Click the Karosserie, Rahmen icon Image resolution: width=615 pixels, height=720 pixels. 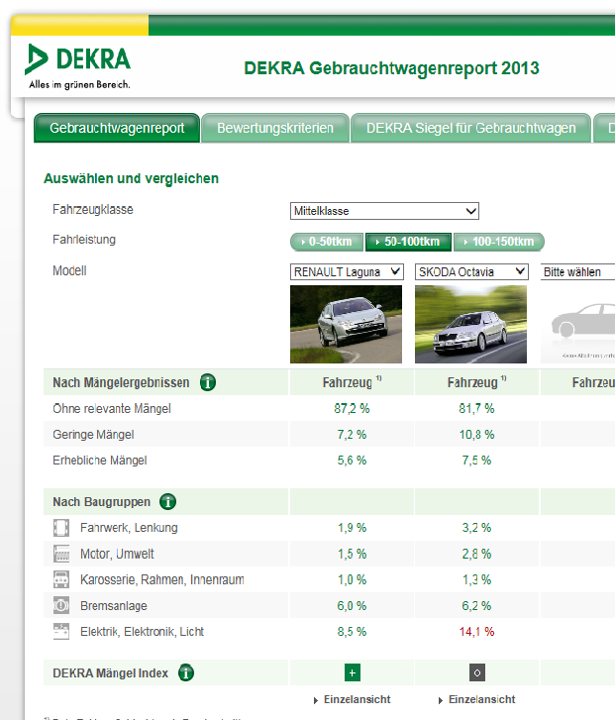coord(61,579)
